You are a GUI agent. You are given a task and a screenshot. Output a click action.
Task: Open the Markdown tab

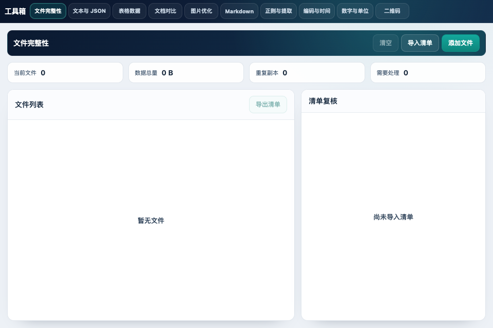(x=239, y=11)
